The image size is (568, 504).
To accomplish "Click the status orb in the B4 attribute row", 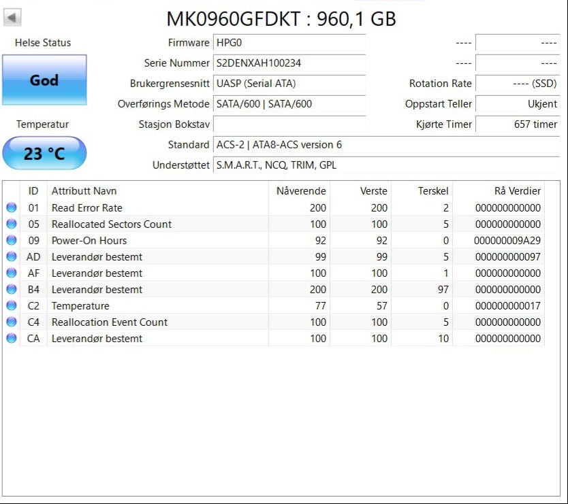I will tap(12, 289).
